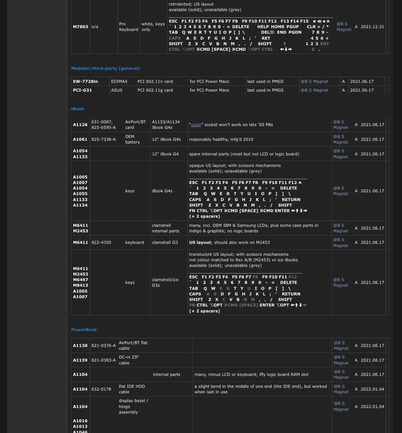The width and height of the screenshot is (402, 433).
Task: Select part number 821-0383-A
Action: point(103,360)
